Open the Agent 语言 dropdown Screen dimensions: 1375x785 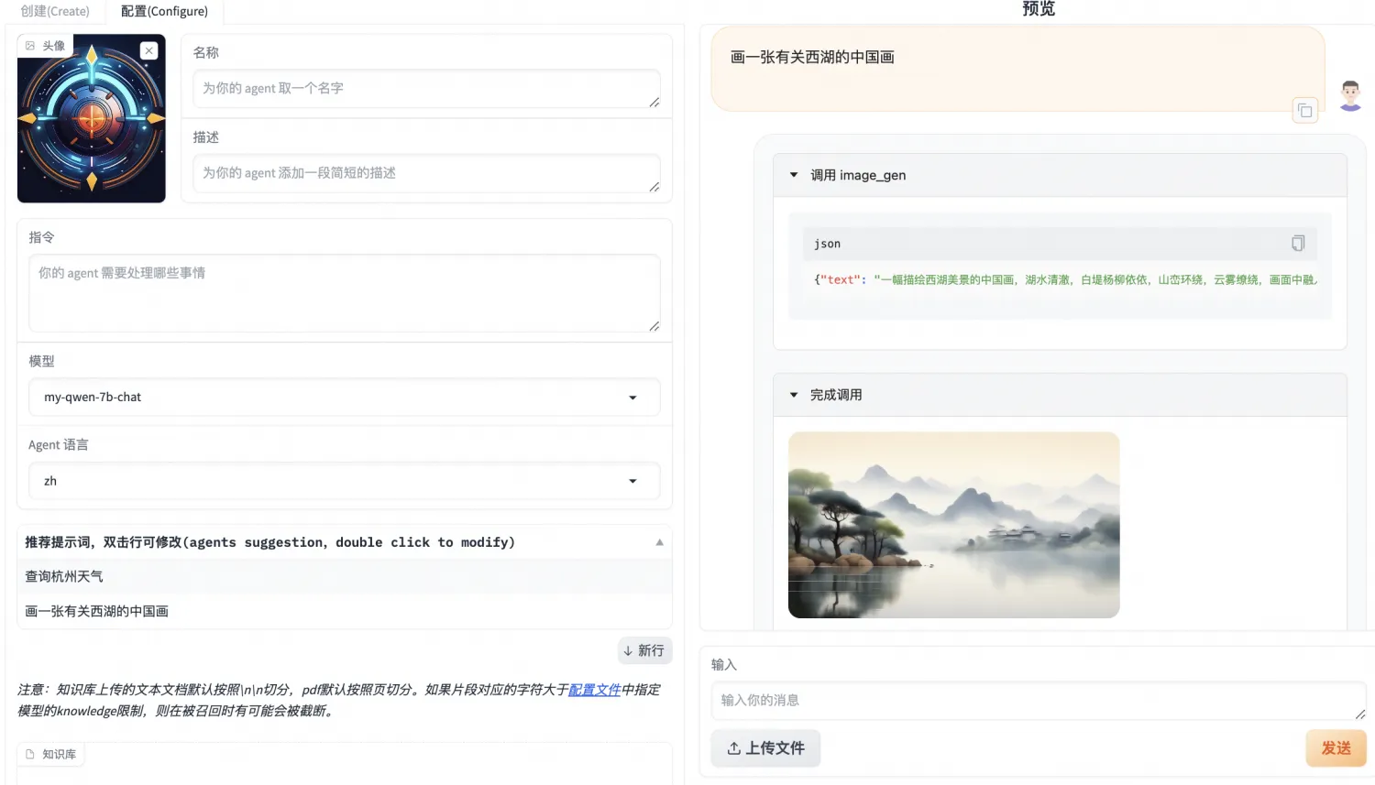pos(632,481)
